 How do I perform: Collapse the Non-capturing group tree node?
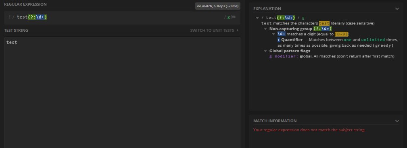(265, 29)
